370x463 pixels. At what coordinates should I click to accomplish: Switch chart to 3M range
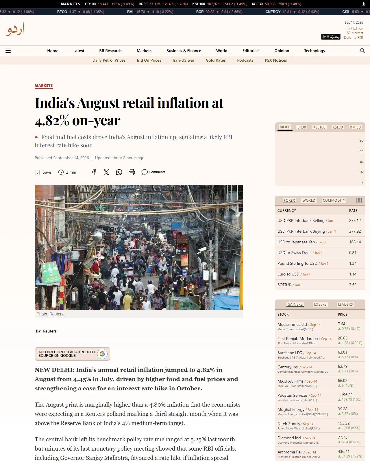[361, 162]
